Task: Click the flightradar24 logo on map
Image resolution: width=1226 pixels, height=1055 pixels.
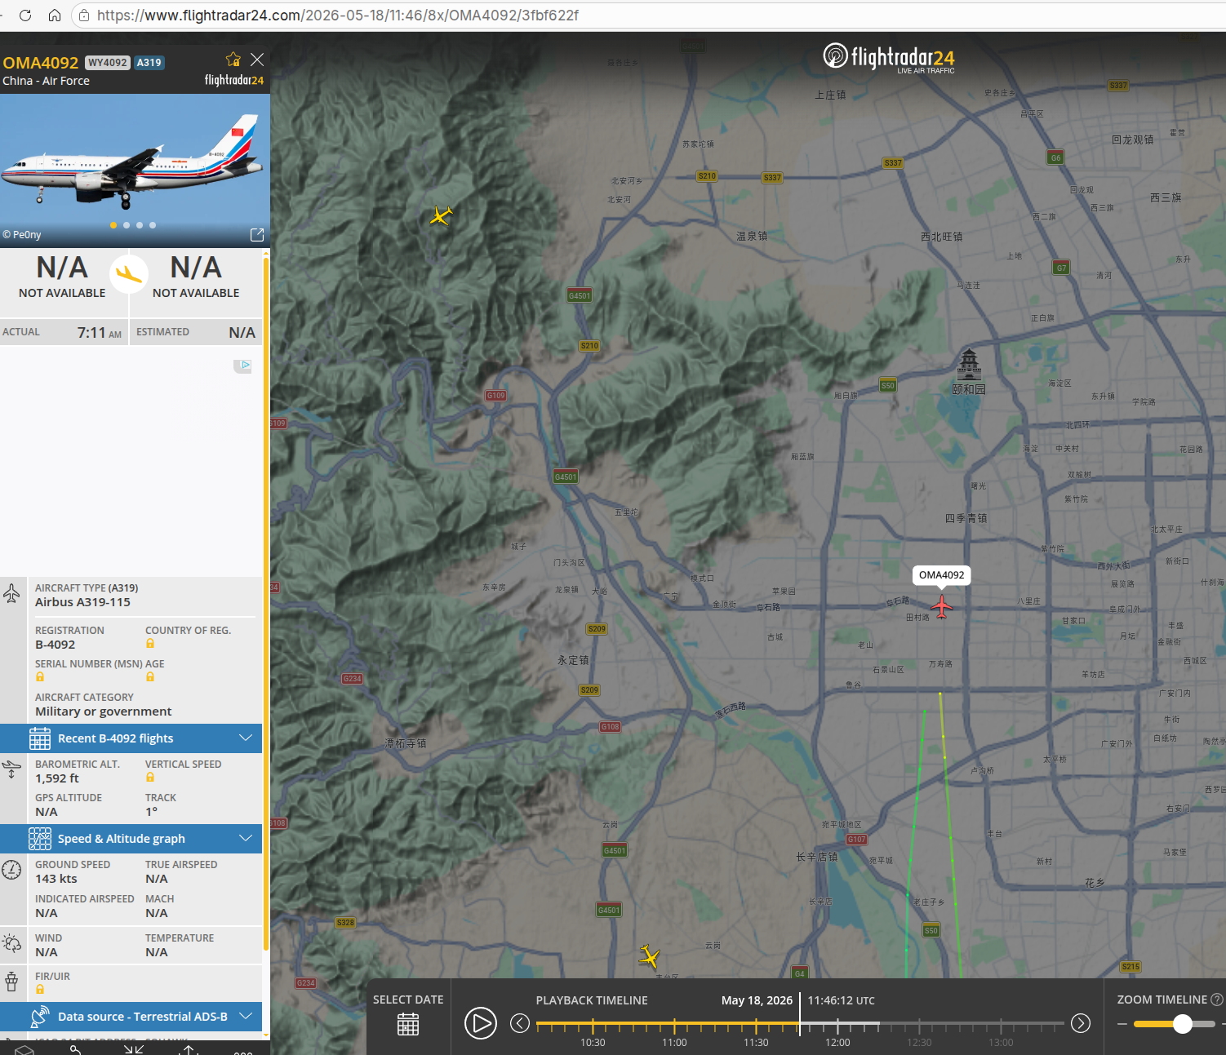Action: point(889,58)
